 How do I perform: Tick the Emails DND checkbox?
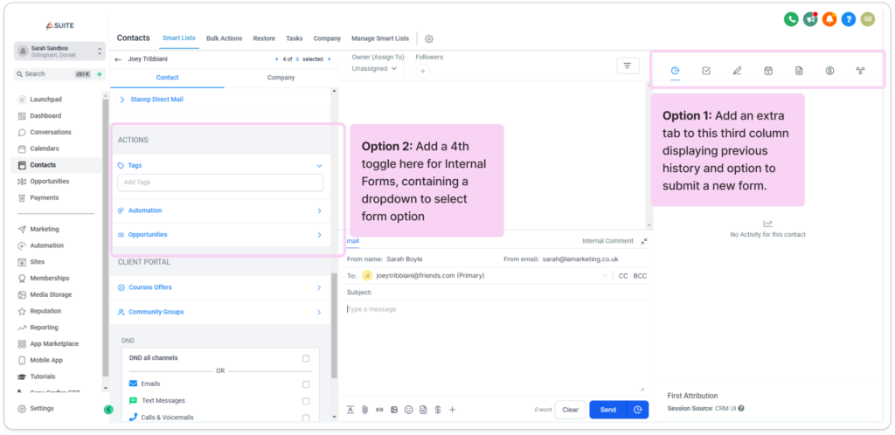coord(306,384)
